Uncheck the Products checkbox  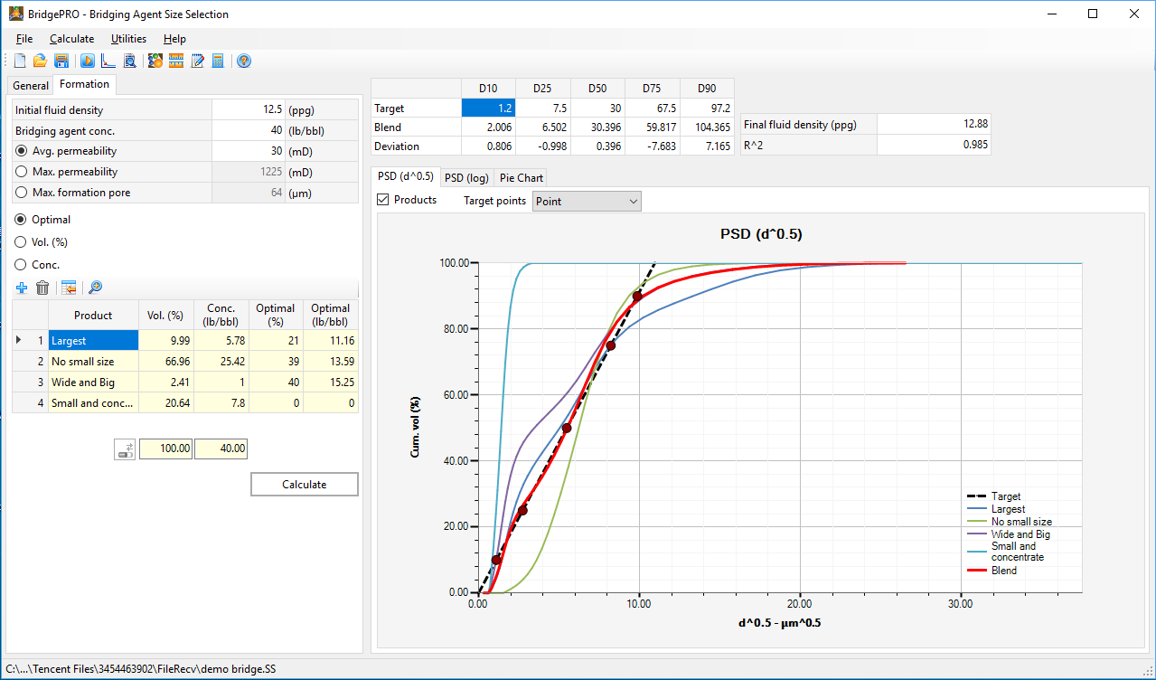pos(382,200)
